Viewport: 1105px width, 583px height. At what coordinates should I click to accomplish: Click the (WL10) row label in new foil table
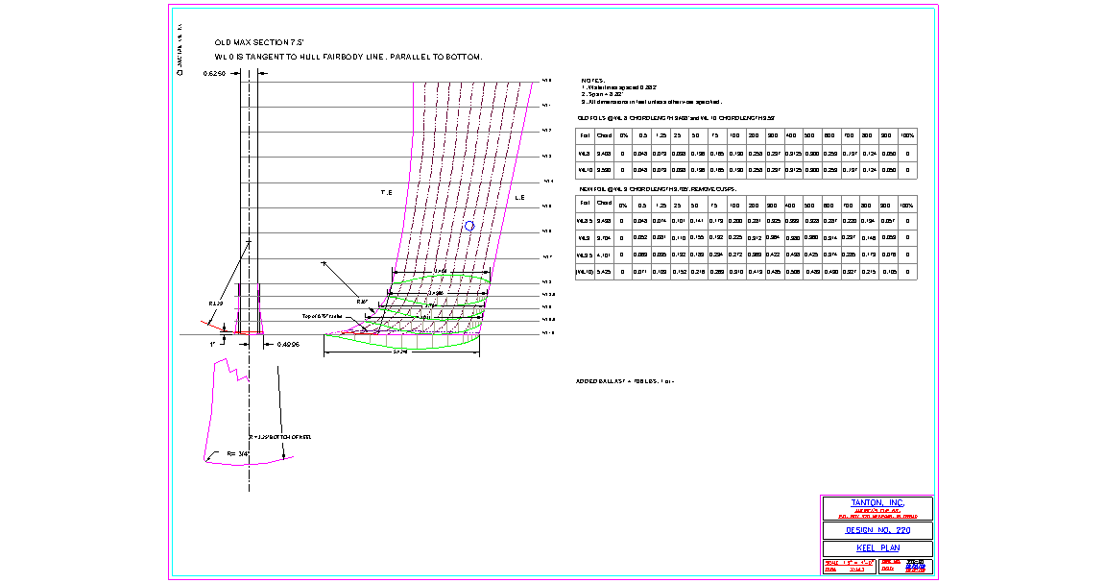pos(585,272)
